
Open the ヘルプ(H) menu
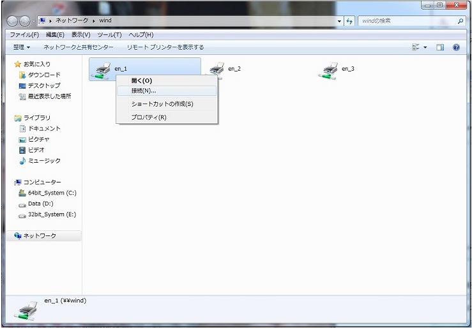click(x=141, y=35)
